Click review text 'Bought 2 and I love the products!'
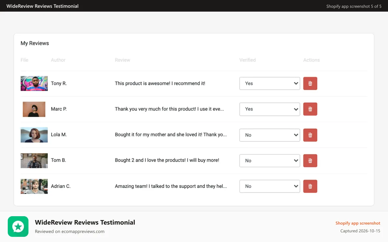Screen dimensions: 388x242 [x=150, y=160]
